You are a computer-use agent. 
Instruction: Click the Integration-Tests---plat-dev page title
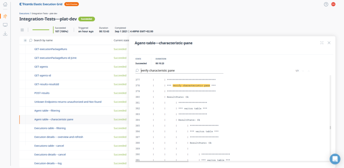pos(48,19)
